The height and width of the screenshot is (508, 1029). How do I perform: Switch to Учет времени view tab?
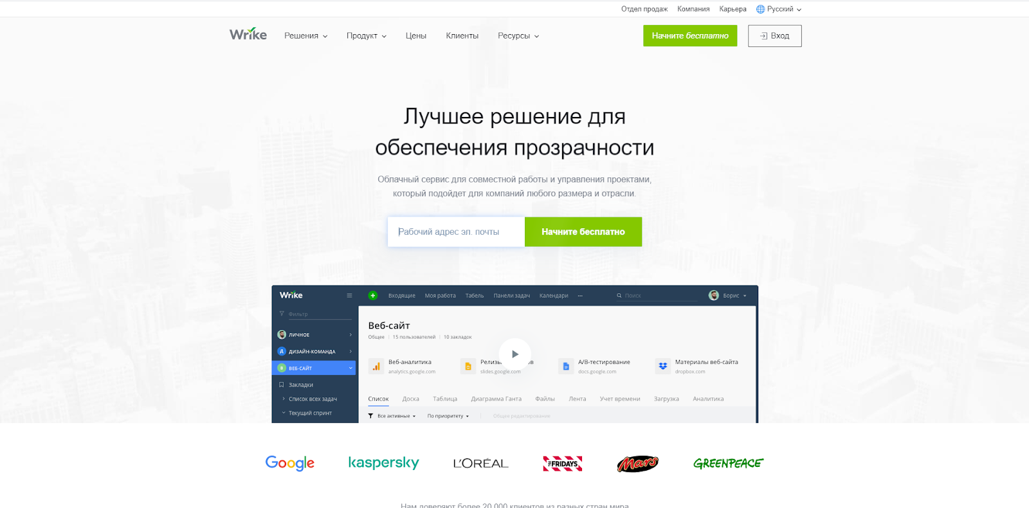click(620, 399)
